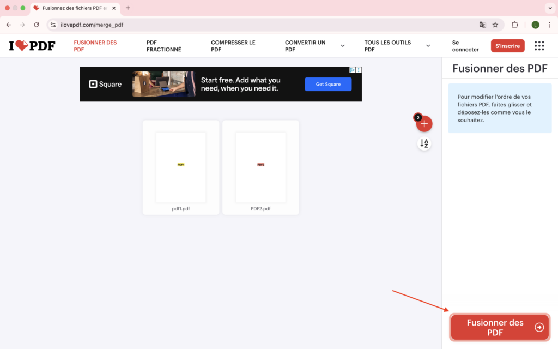Click the S'inscrire button

(x=507, y=46)
